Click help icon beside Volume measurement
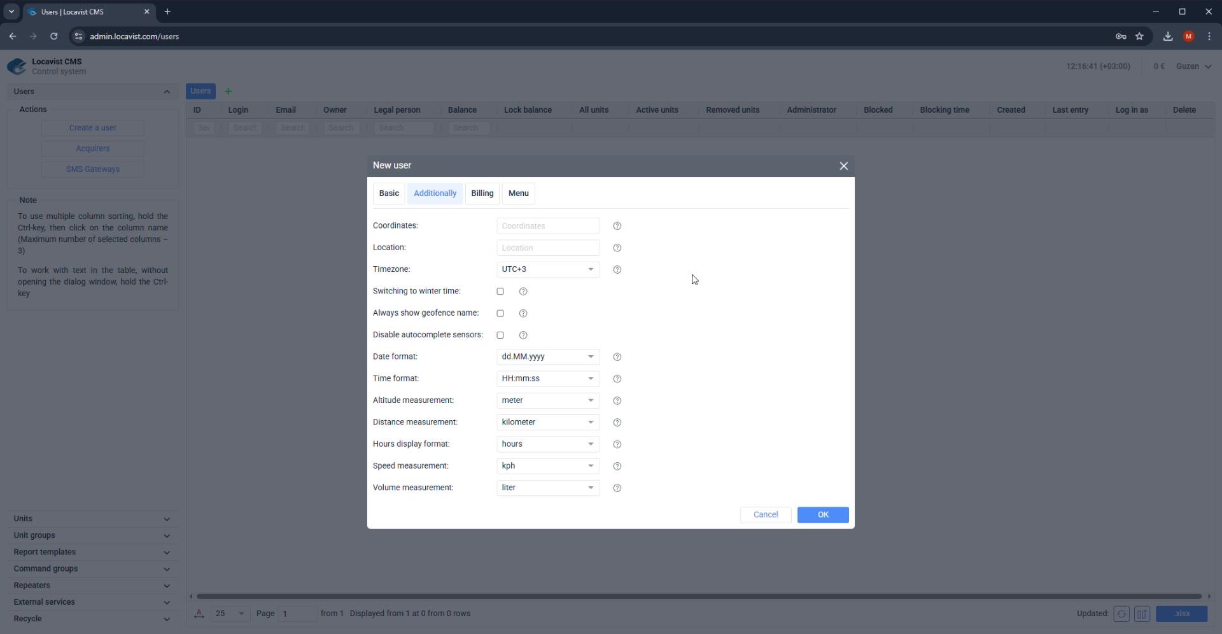 click(x=617, y=488)
